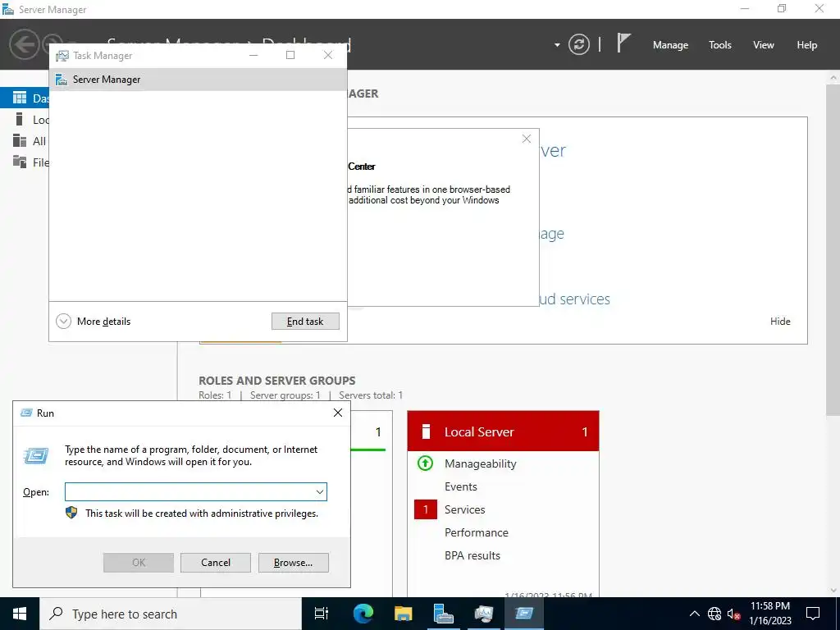Click Browse... in the Run dialog
Image resolution: width=840 pixels, height=630 pixels.
click(293, 563)
